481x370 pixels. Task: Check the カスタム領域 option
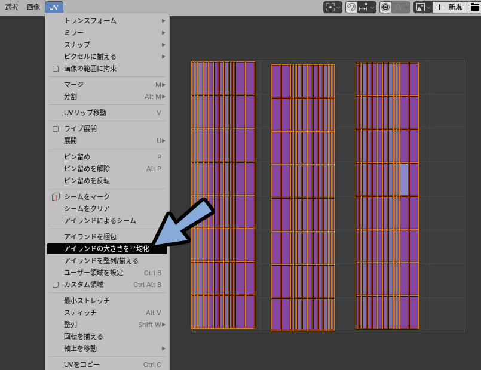coord(56,285)
